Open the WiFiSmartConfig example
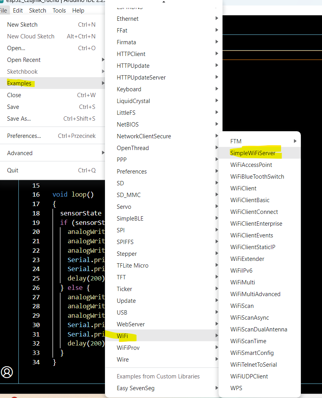 pos(260,353)
